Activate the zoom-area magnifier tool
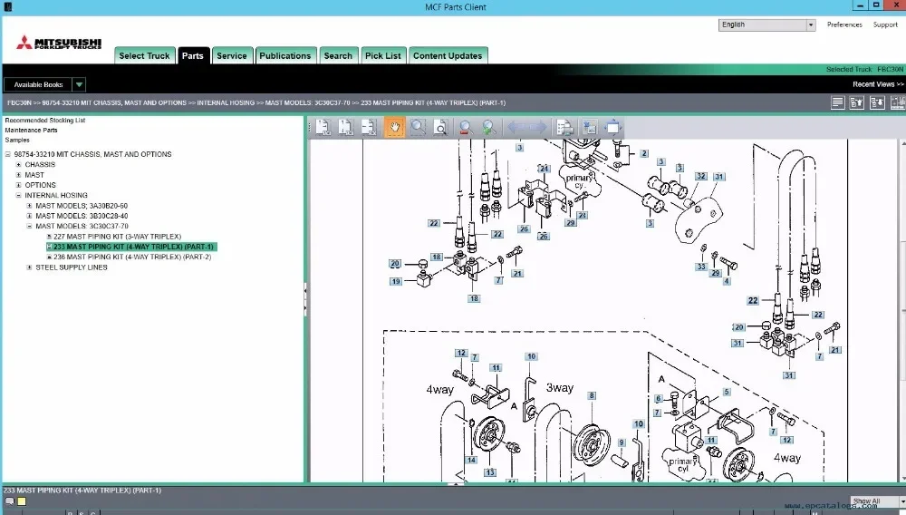Screen dimensions: 906x515 [x=418, y=127]
